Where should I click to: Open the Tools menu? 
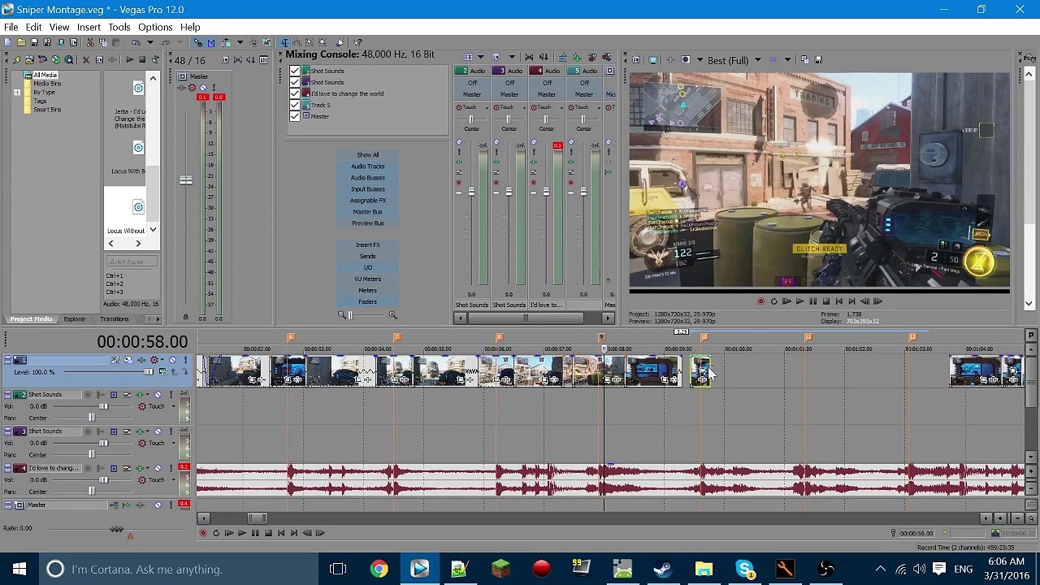[119, 27]
